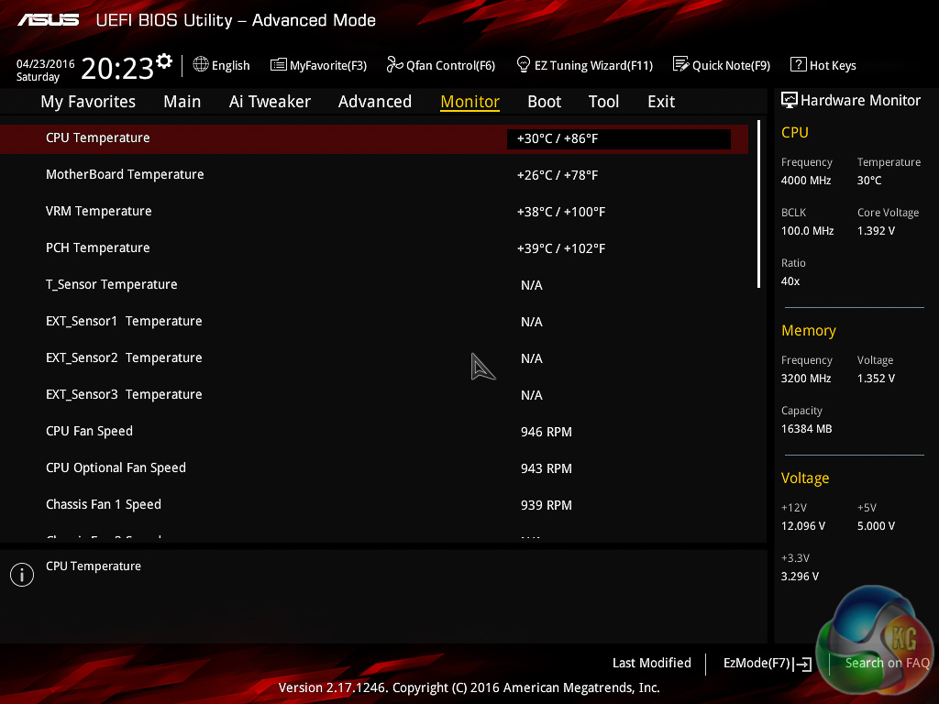This screenshot has height=704, width=939.
Task: Open the Search on FAQ link
Action: [x=887, y=663]
